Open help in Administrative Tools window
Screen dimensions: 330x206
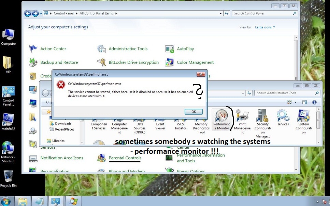314,102
